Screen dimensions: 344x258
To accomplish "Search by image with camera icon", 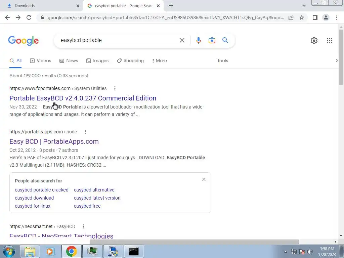I will pyautogui.click(x=212, y=40).
